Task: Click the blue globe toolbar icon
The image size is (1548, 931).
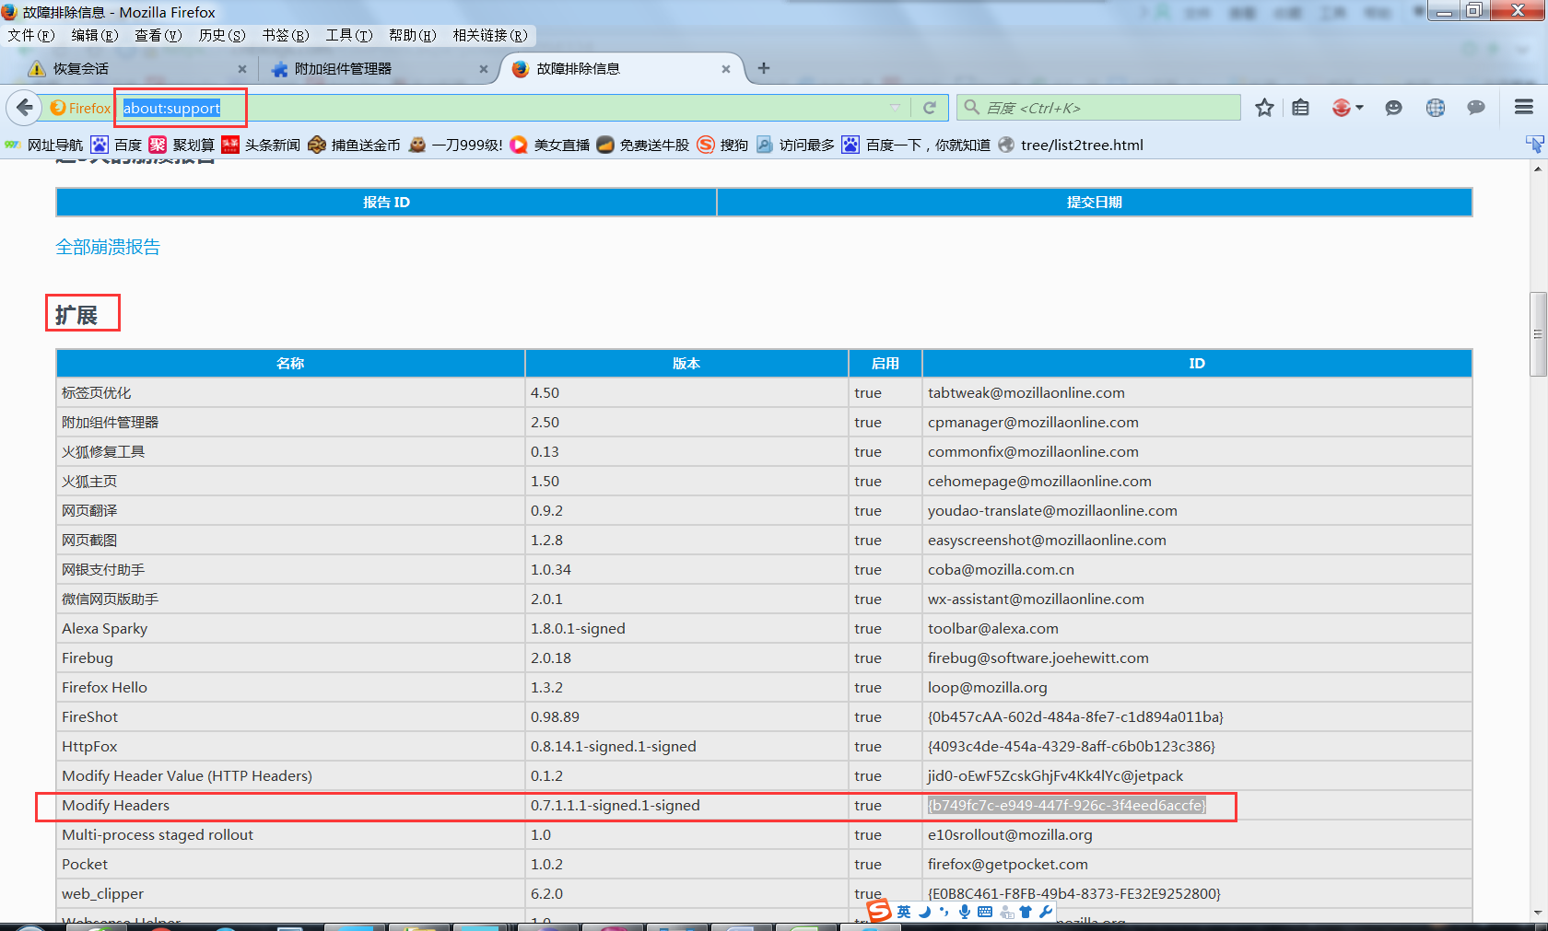Action: (x=1436, y=108)
